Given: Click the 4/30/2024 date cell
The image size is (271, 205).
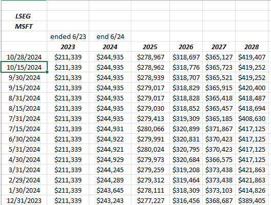Looking at the screenshot, I should click(24, 159).
